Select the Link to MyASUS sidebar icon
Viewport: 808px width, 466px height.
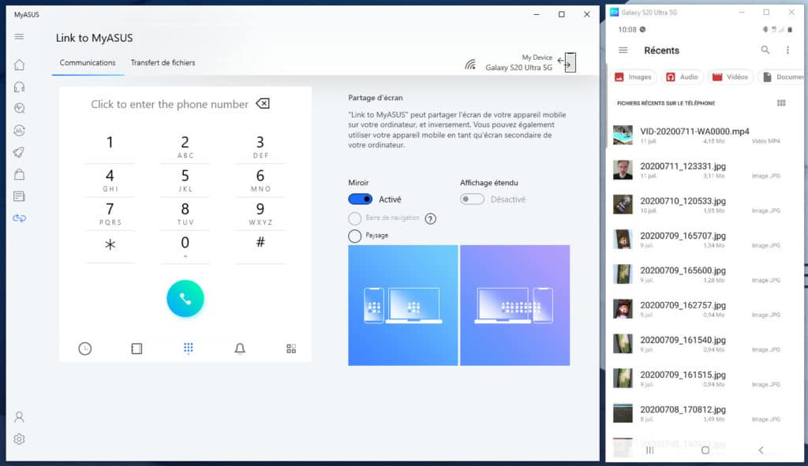coord(19,218)
